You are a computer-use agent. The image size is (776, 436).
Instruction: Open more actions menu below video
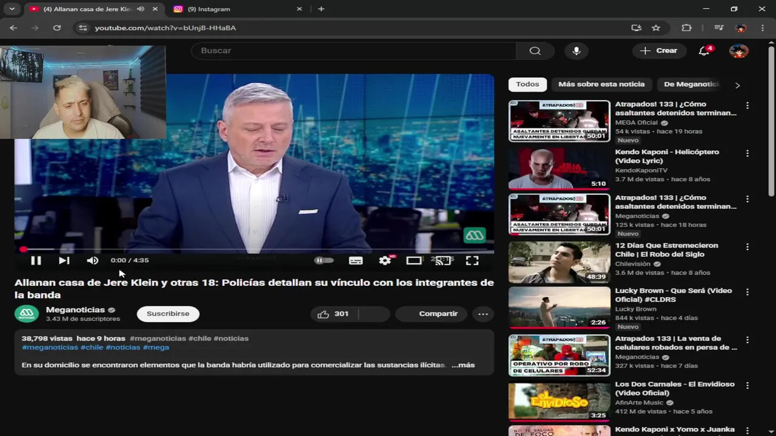coord(483,314)
